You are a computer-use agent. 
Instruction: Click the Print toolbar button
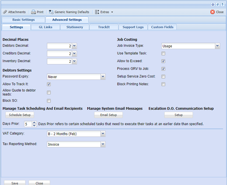coord(37,12)
